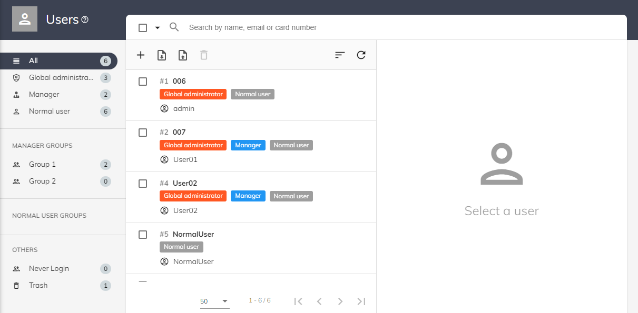The image size is (638, 313).
Task: Select the checkbox for user 007
Action: pyautogui.click(x=143, y=133)
